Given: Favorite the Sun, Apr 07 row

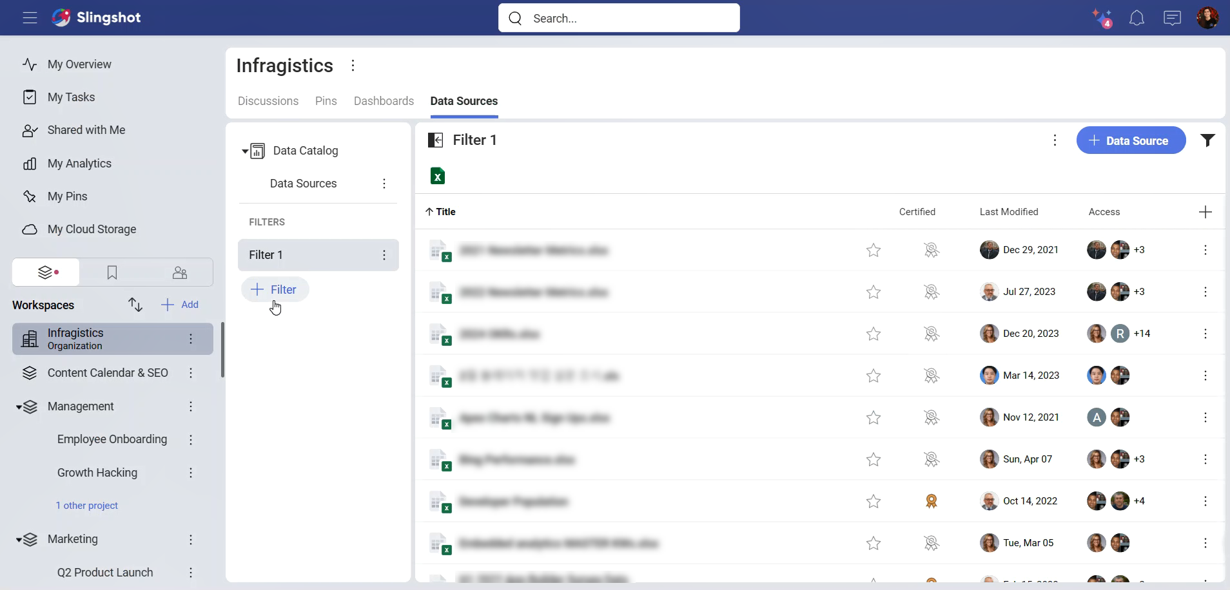Looking at the screenshot, I should coord(874,459).
